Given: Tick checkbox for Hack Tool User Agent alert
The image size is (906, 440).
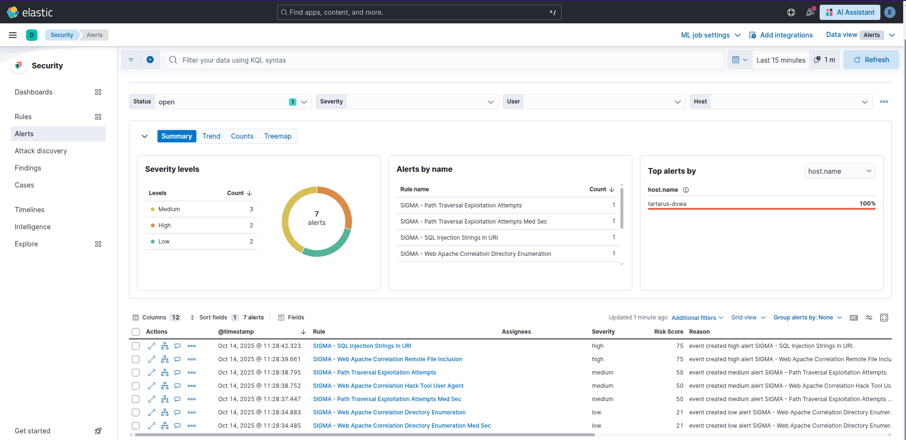Looking at the screenshot, I should (x=136, y=386).
